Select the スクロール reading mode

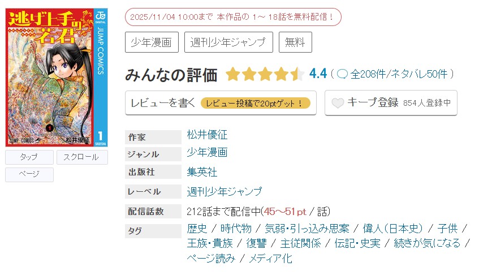coord(82,157)
